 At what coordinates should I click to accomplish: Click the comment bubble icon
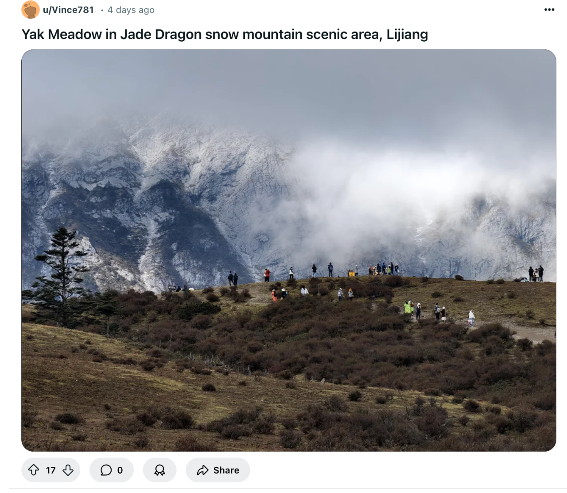click(x=106, y=470)
